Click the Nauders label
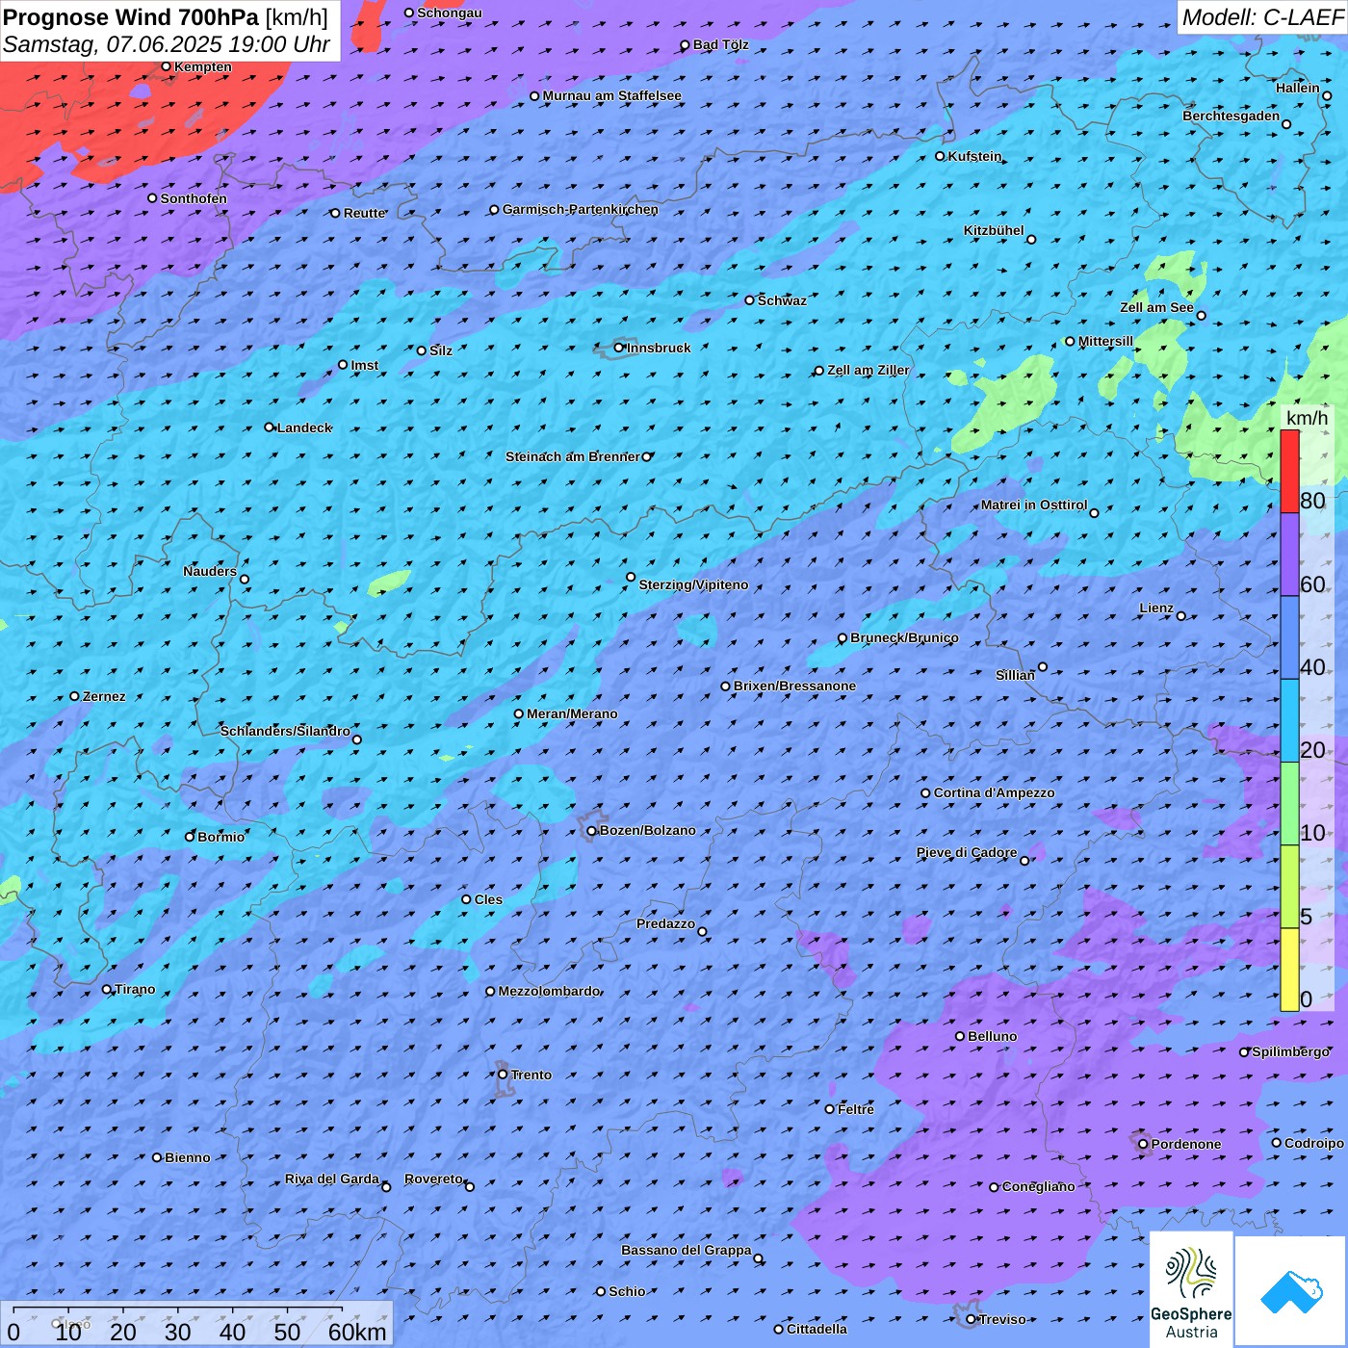Screen dimensions: 1348x1348 [210, 571]
